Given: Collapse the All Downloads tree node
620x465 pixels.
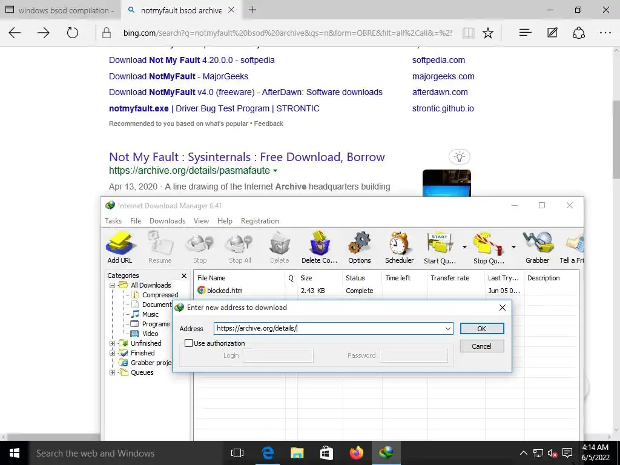Looking at the screenshot, I should [x=112, y=285].
